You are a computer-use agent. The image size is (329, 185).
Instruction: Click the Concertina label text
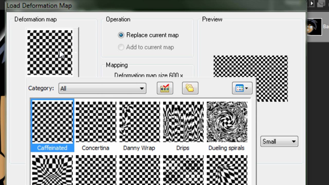coord(95,148)
